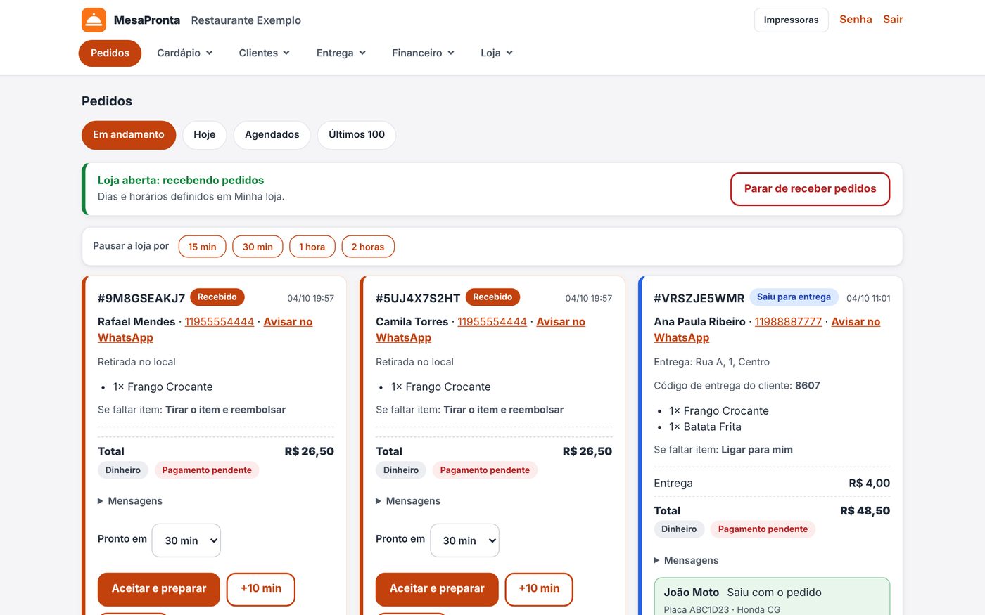
Task: Open the Cardápio dropdown menu
Action: (x=185, y=53)
